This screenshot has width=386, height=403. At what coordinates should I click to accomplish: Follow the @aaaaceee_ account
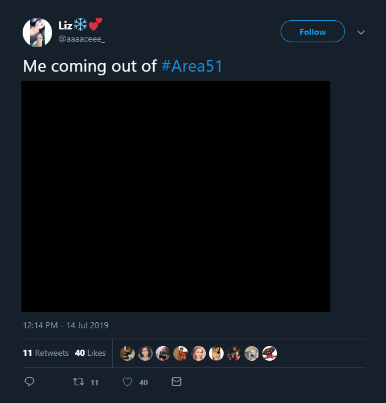[x=312, y=31]
